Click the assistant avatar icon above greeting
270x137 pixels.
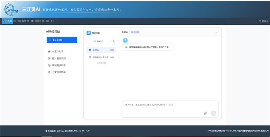125,40
